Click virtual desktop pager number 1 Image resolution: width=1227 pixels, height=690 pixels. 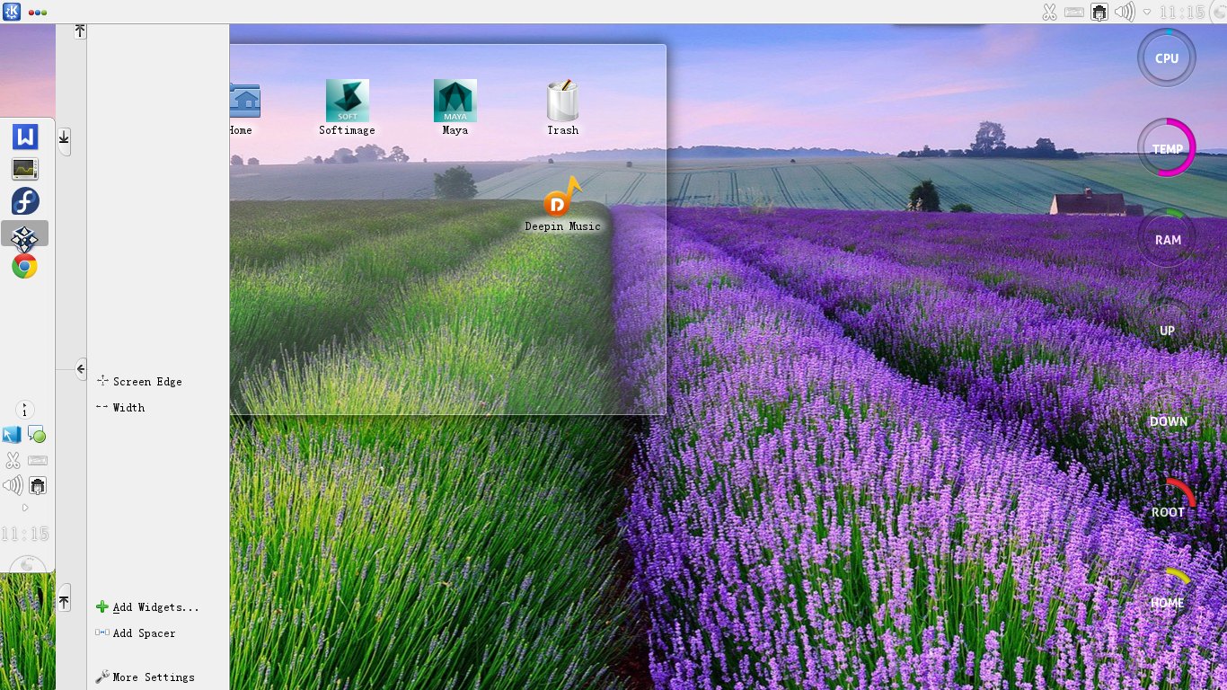tap(24, 411)
